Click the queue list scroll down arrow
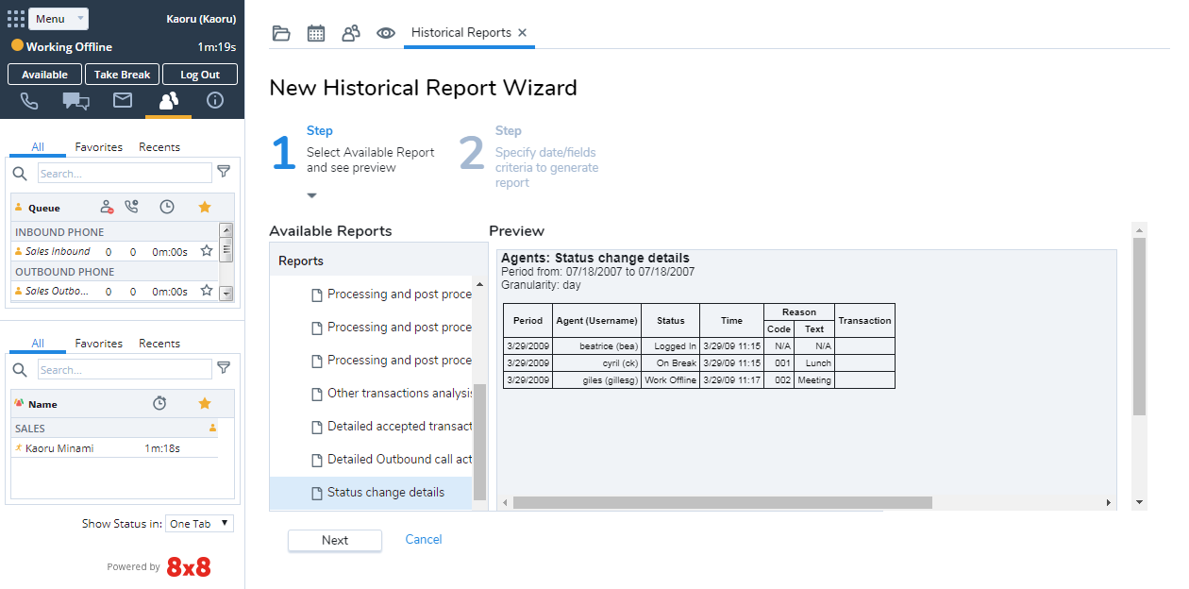This screenshot has height=589, width=1189. pyautogui.click(x=226, y=294)
